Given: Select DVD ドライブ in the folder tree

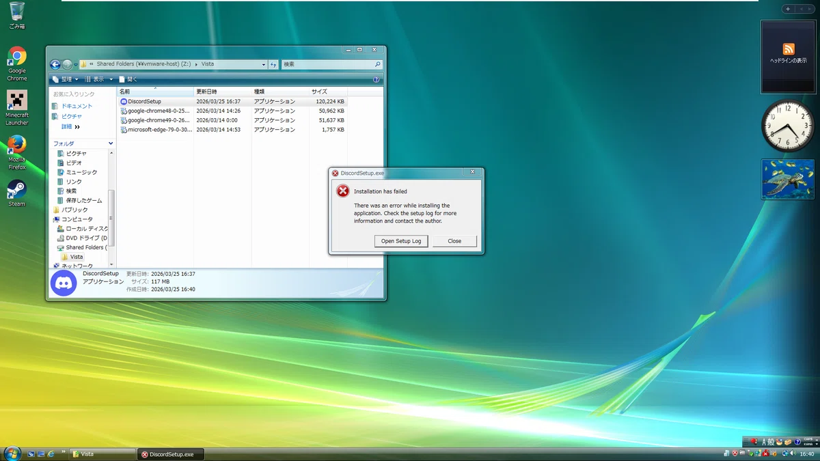Looking at the screenshot, I should click(x=83, y=238).
